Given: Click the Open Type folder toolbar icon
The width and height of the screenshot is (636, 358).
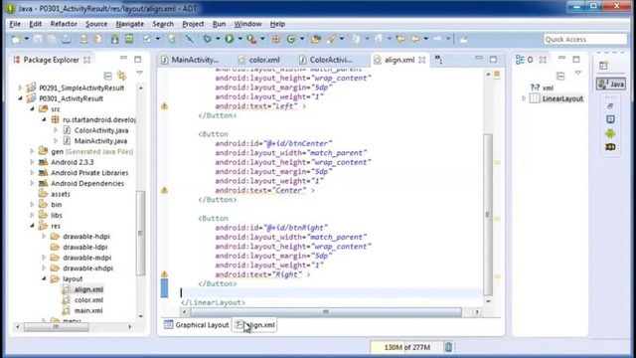Looking at the screenshot, I should click(316, 39).
